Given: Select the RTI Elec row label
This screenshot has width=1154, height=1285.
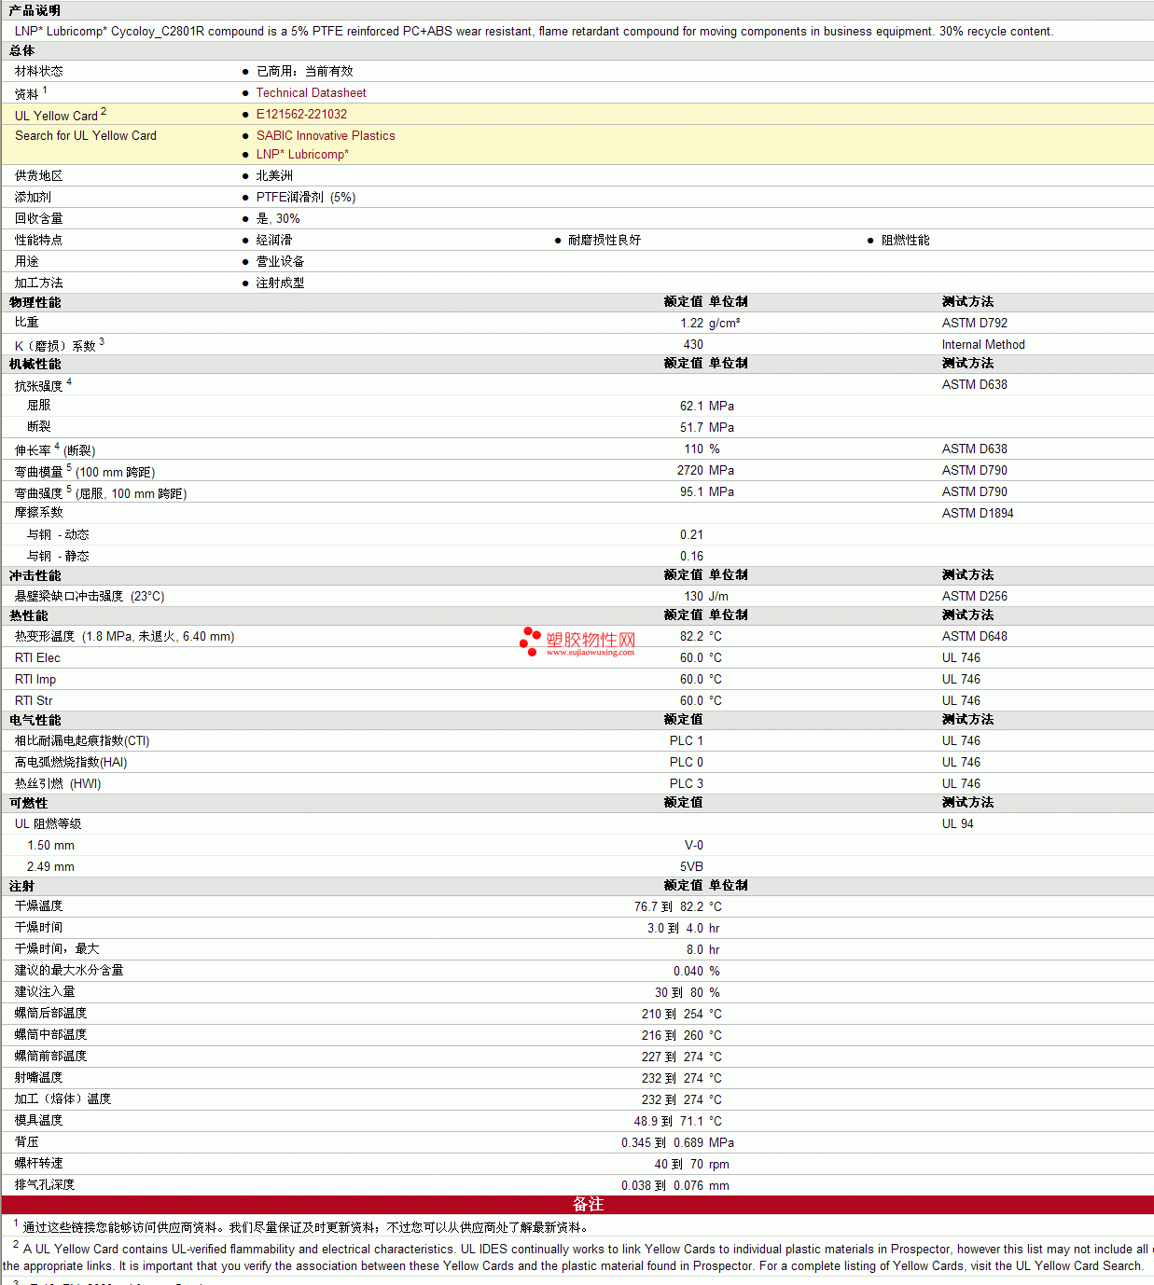Looking at the screenshot, I should click(x=37, y=658).
